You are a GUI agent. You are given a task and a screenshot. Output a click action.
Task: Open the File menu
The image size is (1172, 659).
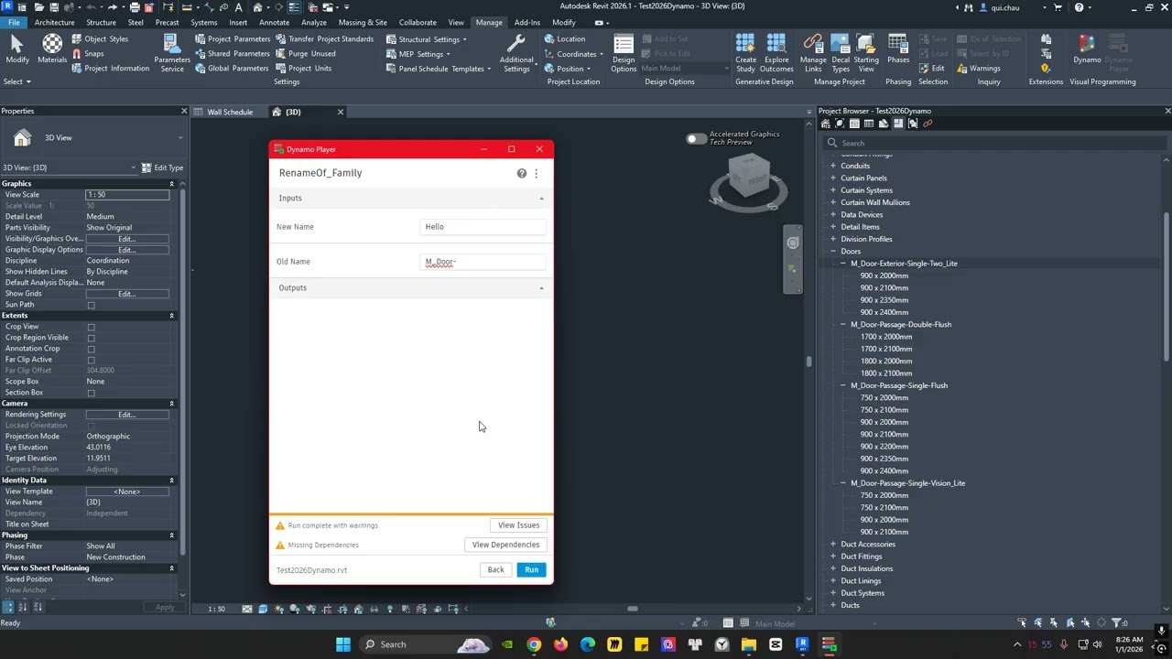pyautogui.click(x=14, y=22)
